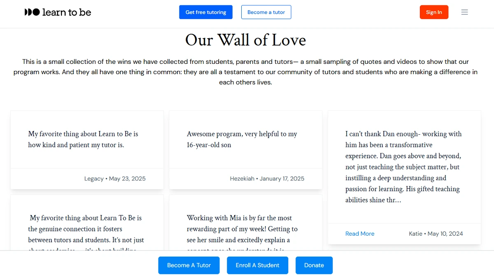Click the Katie • May 10, 2024 attribution
The height and width of the screenshot is (276, 494).
[436, 234]
